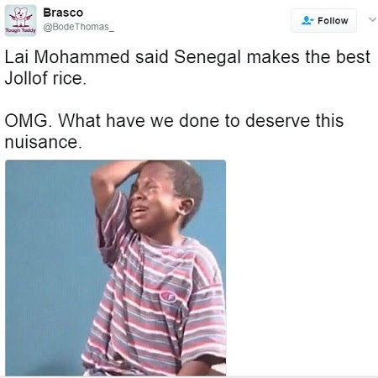This screenshot has width=378, height=378.
Task: Click the "OMG." word in the tweet
Action: coord(29,120)
